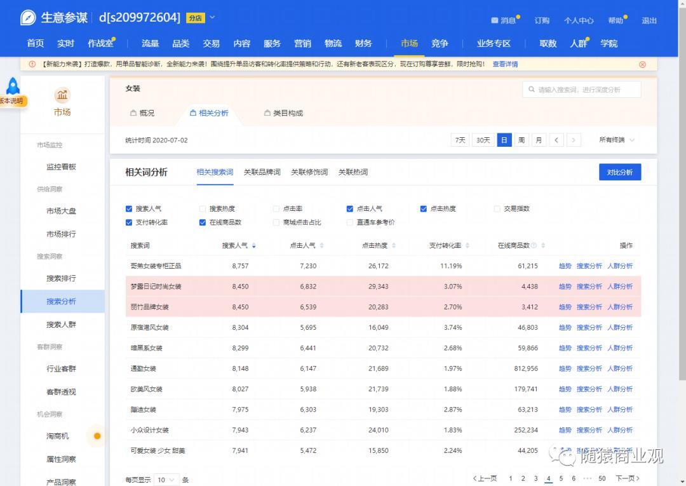
Task: Click the 对比分析 button
Action: pos(620,172)
